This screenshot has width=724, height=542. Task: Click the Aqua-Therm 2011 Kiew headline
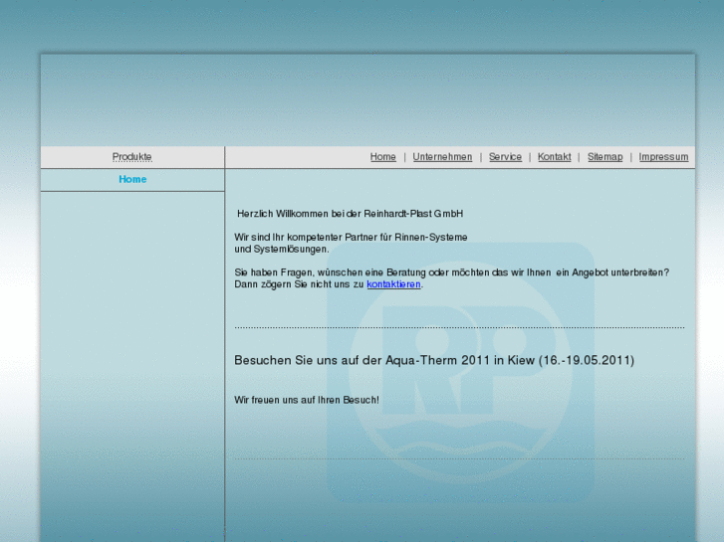click(434, 360)
